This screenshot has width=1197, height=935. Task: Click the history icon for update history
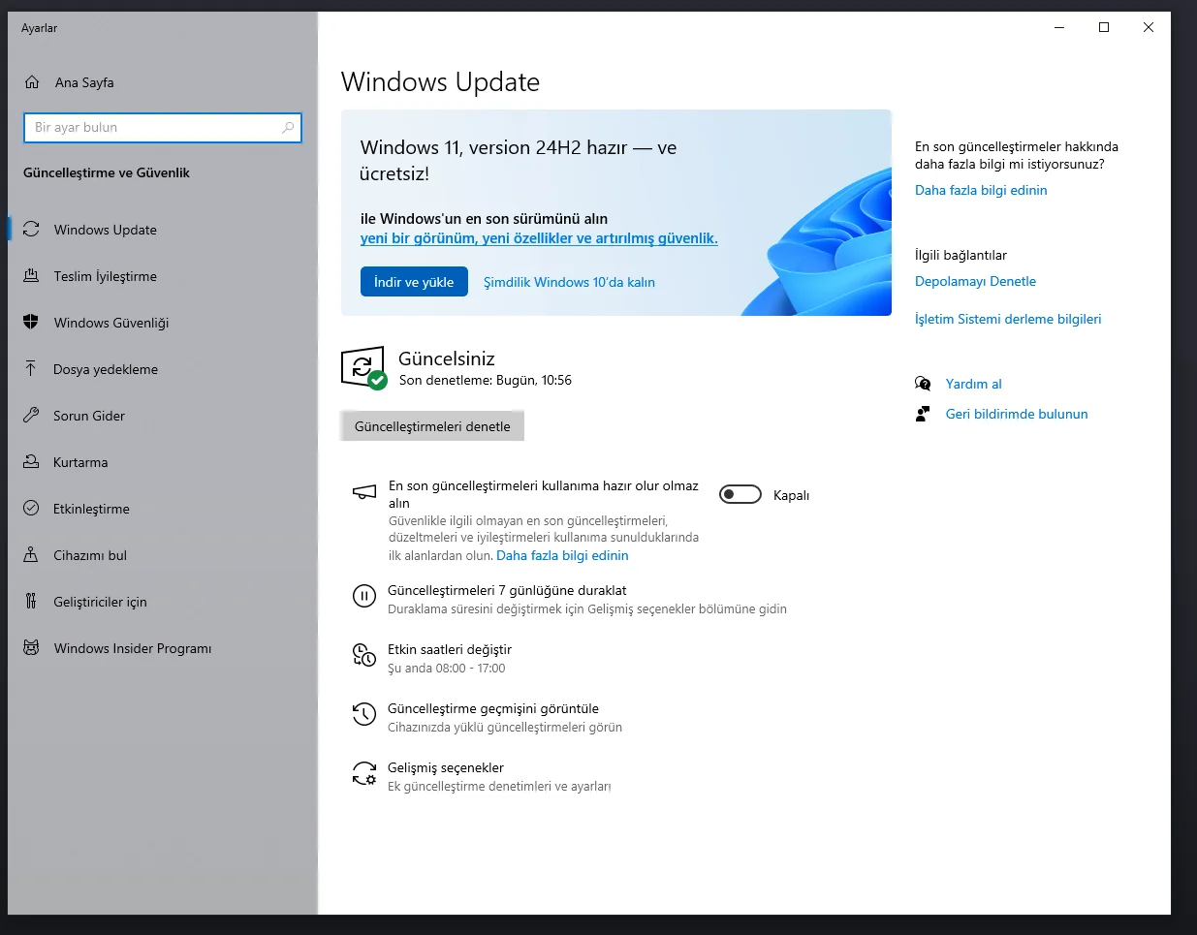pos(364,715)
